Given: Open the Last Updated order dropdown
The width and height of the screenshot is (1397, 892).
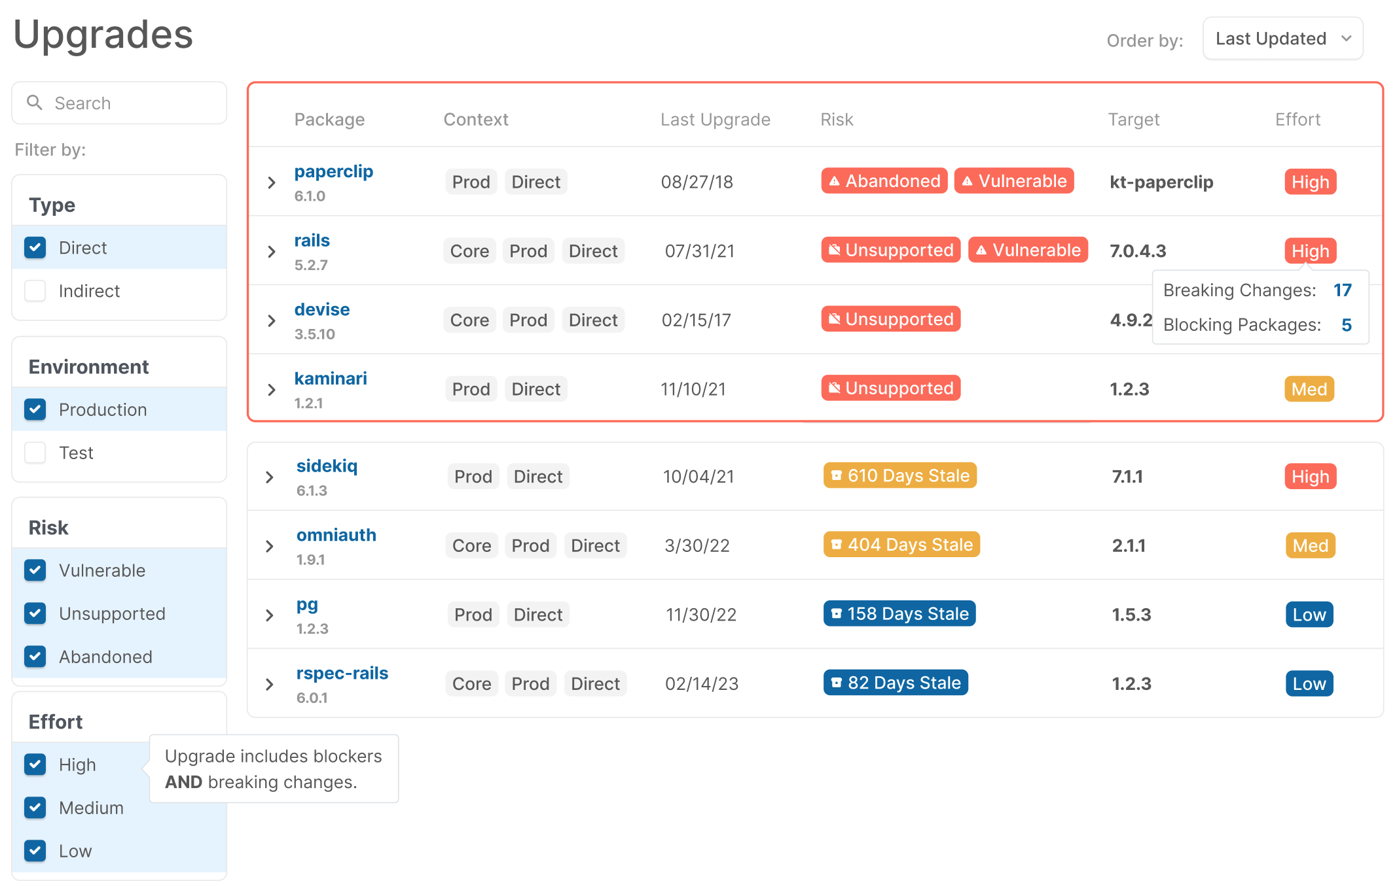Looking at the screenshot, I should pos(1282,39).
